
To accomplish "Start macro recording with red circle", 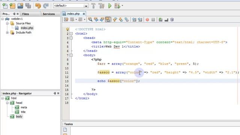I will 147,19.
